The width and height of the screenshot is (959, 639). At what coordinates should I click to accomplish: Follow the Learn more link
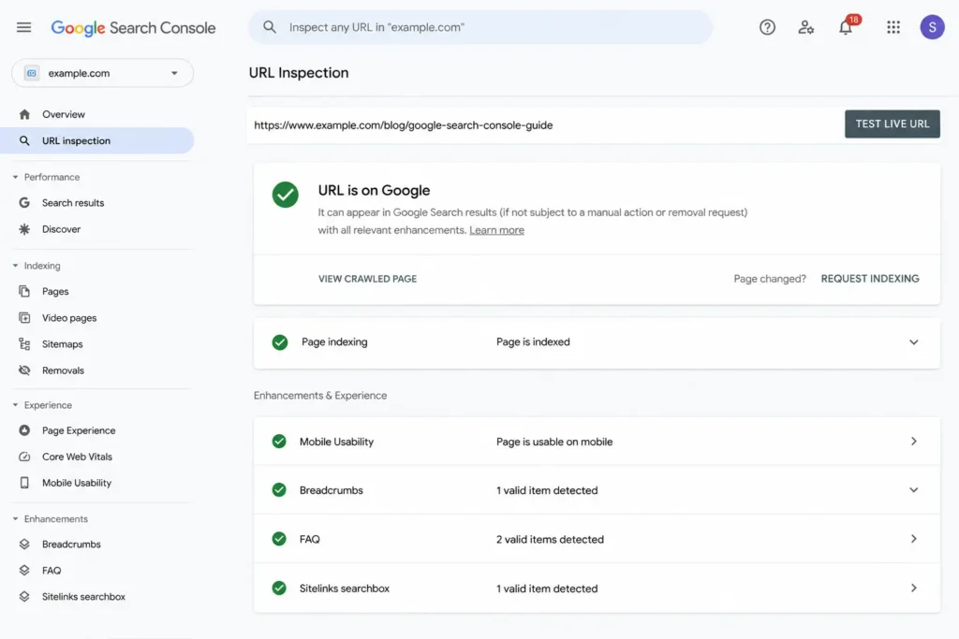(496, 230)
